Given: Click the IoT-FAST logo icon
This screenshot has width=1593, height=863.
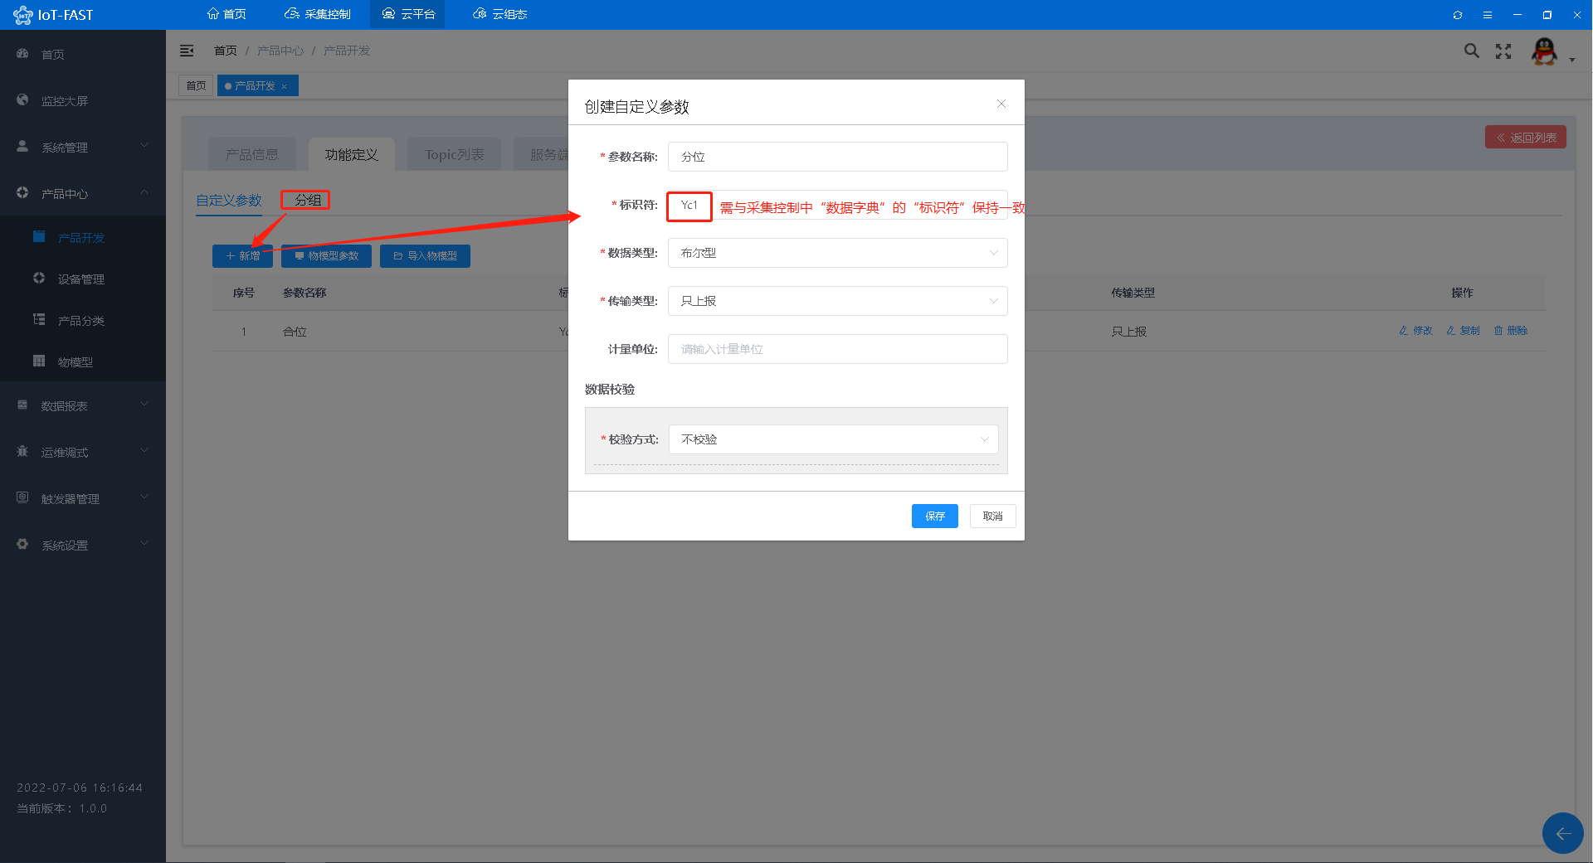Looking at the screenshot, I should click(22, 15).
